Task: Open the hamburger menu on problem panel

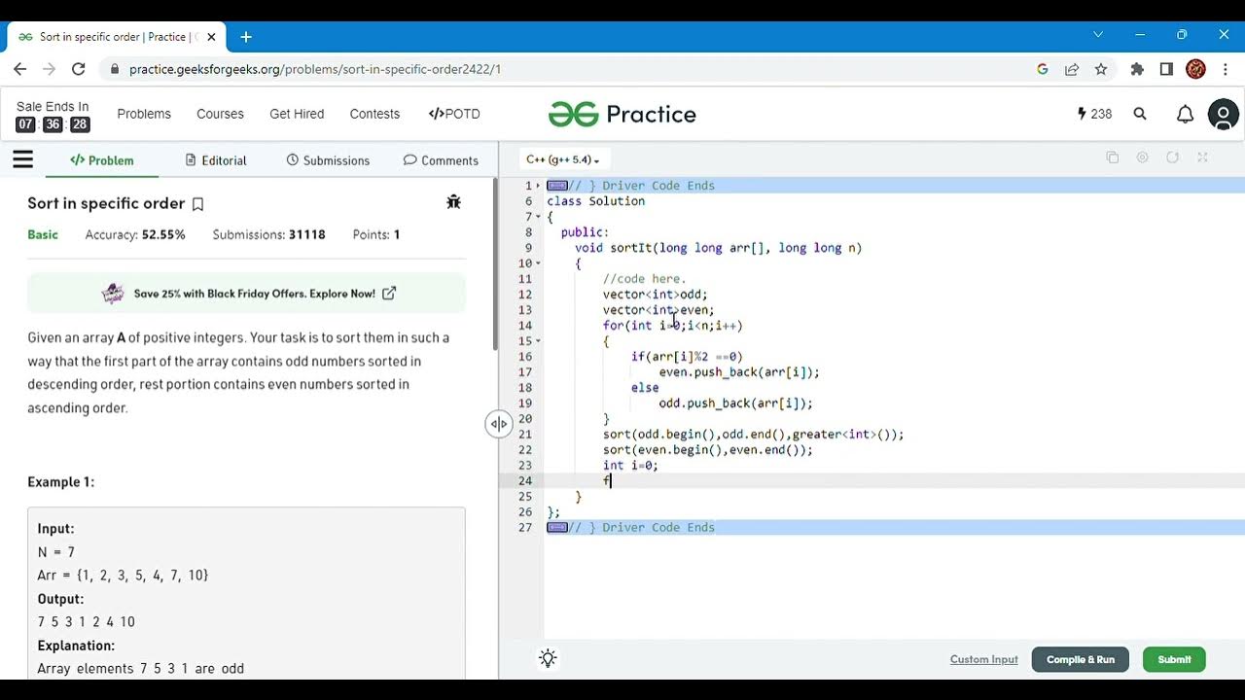Action: (22, 159)
